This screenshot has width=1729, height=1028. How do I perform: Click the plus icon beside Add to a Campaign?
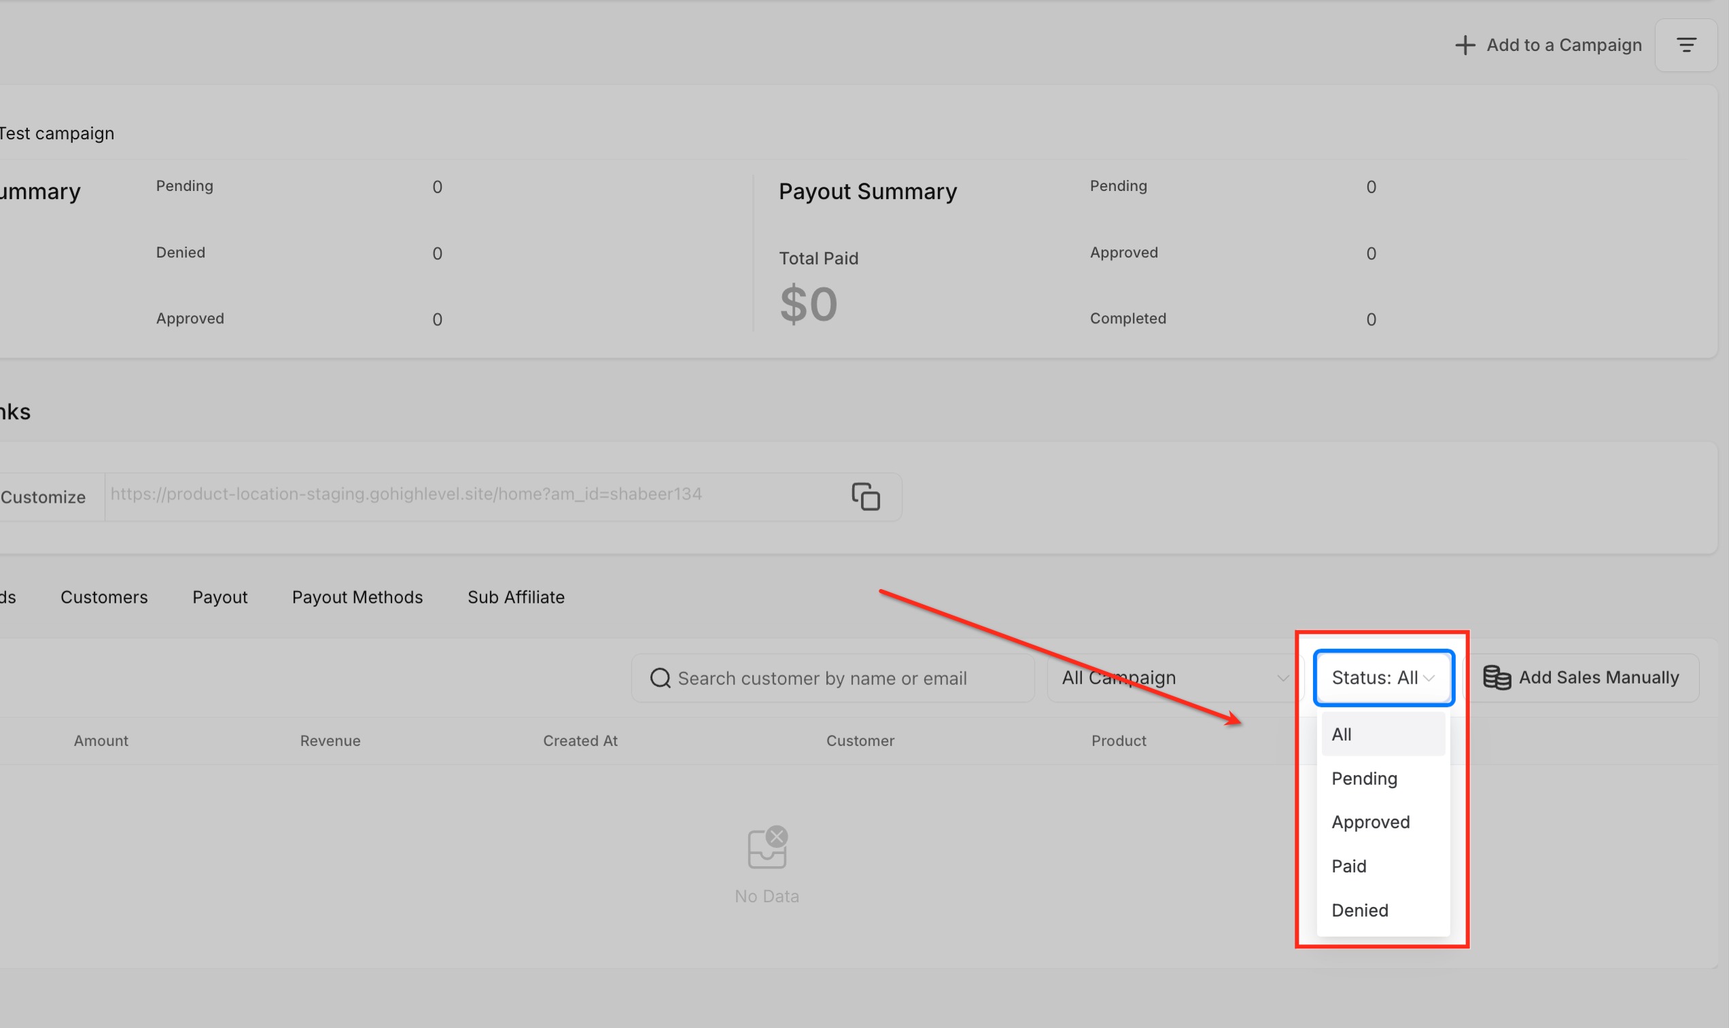click(x=1465, y=45)
